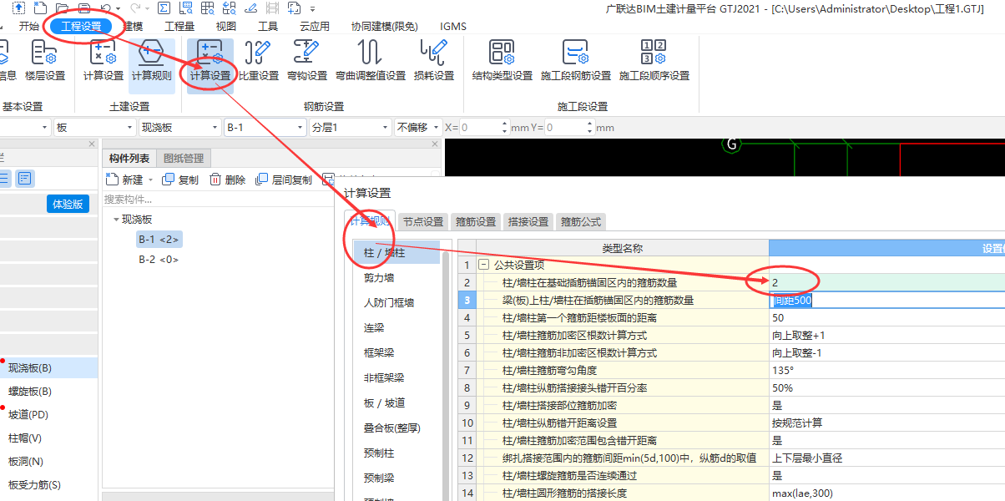Screen dimensions: 1005x501
Task: Click the detail list view icon beside 体验版
Action: tap(25, 178)
